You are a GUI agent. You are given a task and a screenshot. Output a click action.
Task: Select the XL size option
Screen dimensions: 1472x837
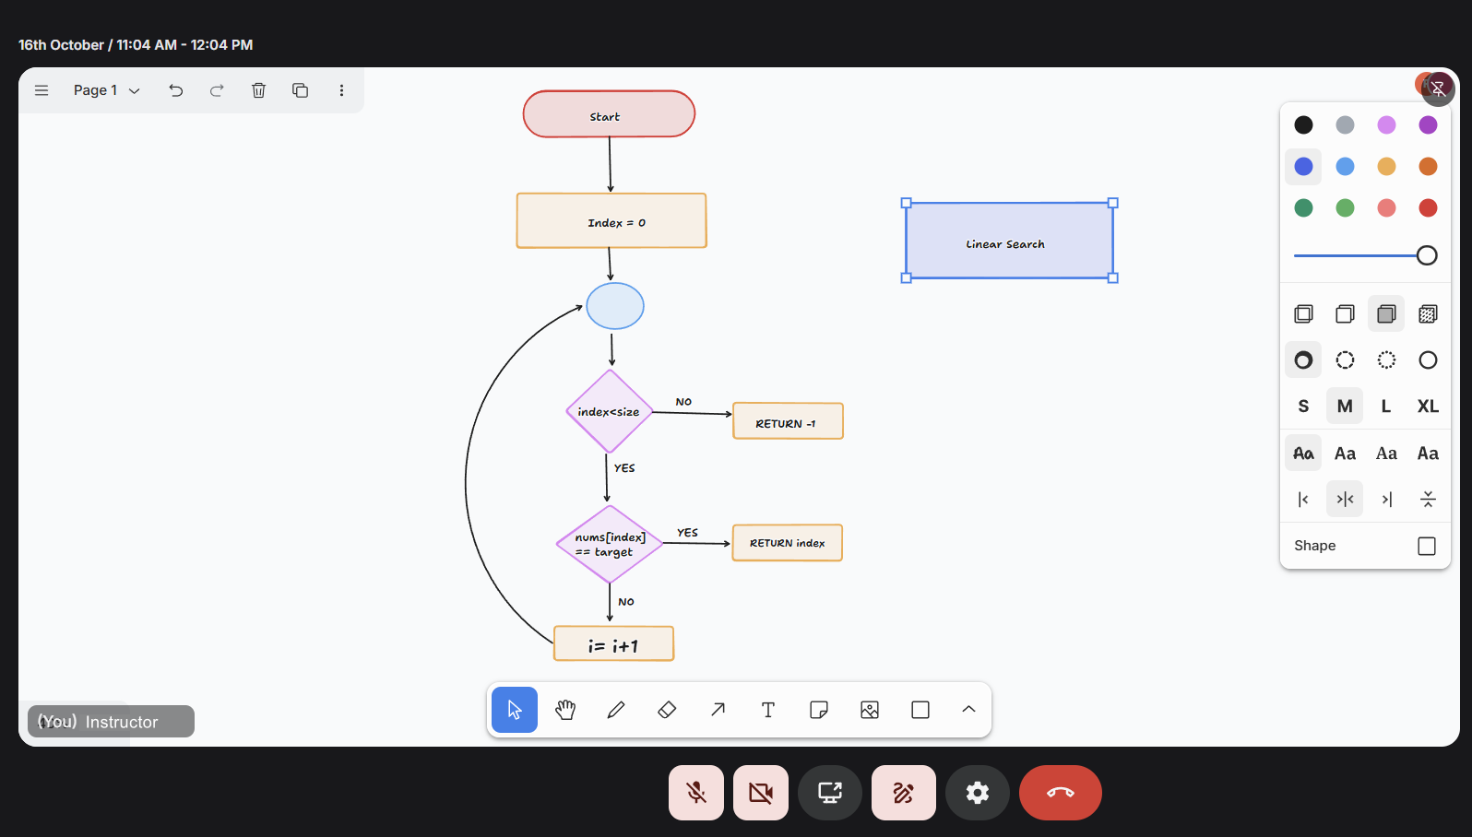tap(1428, 407)
